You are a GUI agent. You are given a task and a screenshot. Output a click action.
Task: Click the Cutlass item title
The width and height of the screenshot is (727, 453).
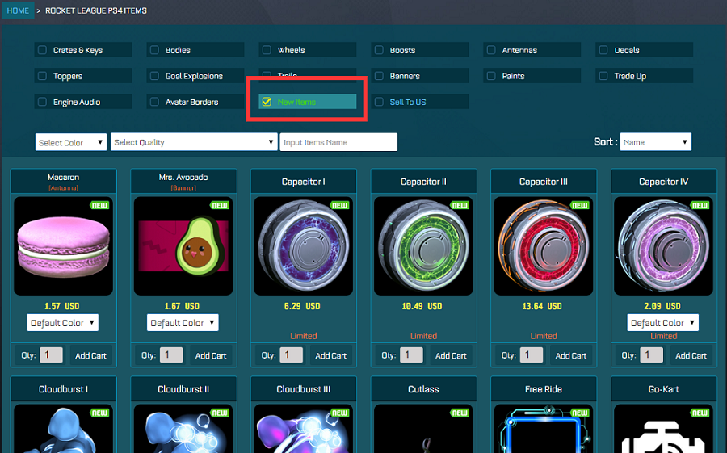click(423, 389)
